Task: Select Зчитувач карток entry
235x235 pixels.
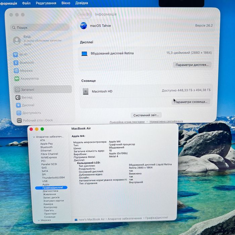Action: pos(54,201)
